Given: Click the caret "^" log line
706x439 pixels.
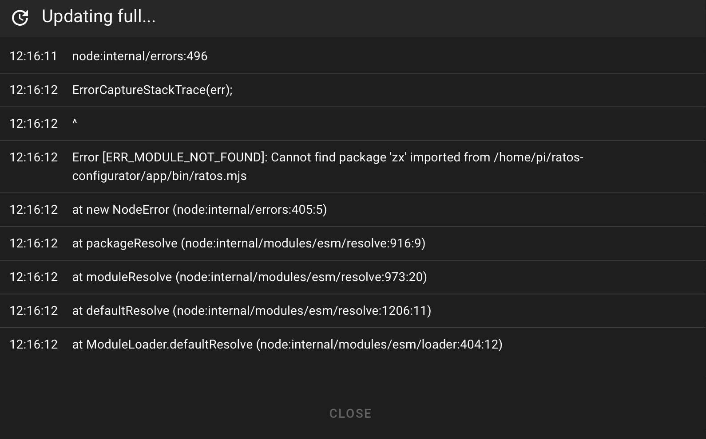Looking at the screenshot, I should pyautogui.click(x=75, y=124).
